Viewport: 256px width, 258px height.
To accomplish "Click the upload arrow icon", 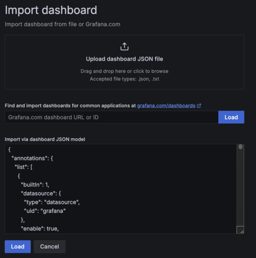I will (124, 46).
